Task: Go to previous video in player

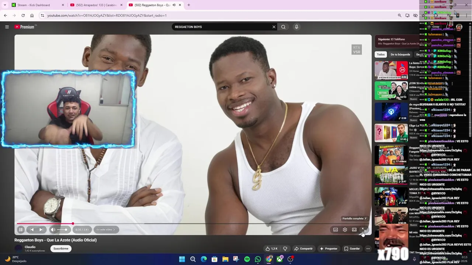Action: point(32,230)
